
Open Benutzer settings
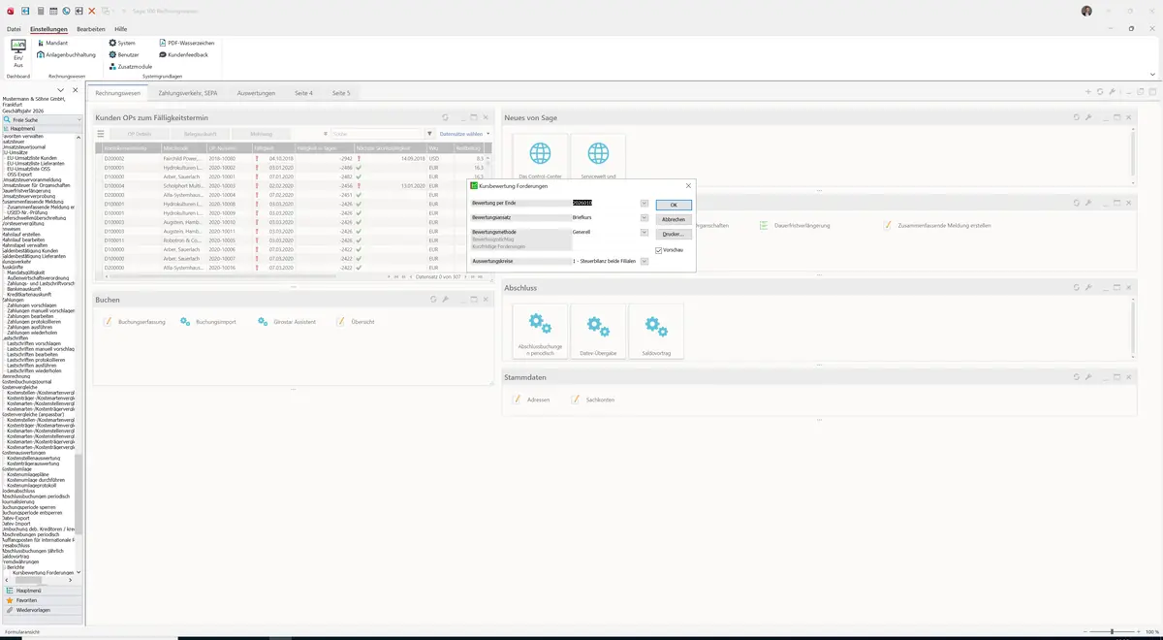[x=124, y=54]
